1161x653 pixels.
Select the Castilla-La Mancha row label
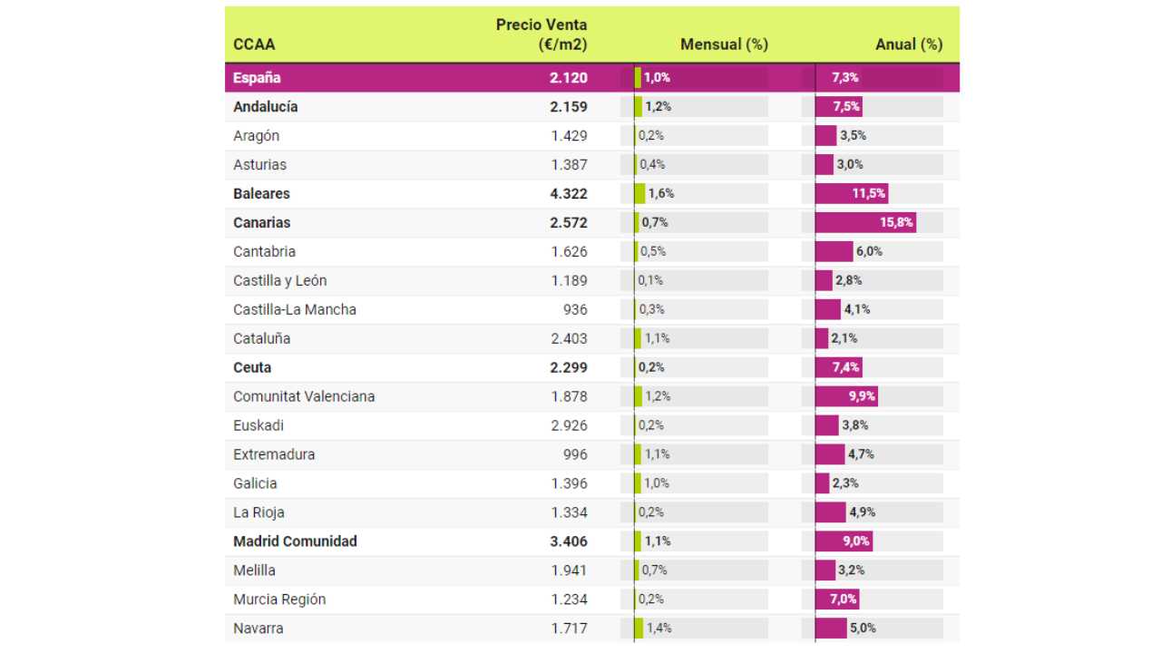coord(295,309)
